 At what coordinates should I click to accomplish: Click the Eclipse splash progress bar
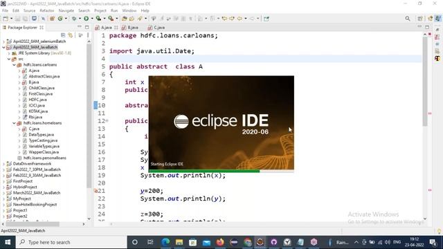click(221, 171)
